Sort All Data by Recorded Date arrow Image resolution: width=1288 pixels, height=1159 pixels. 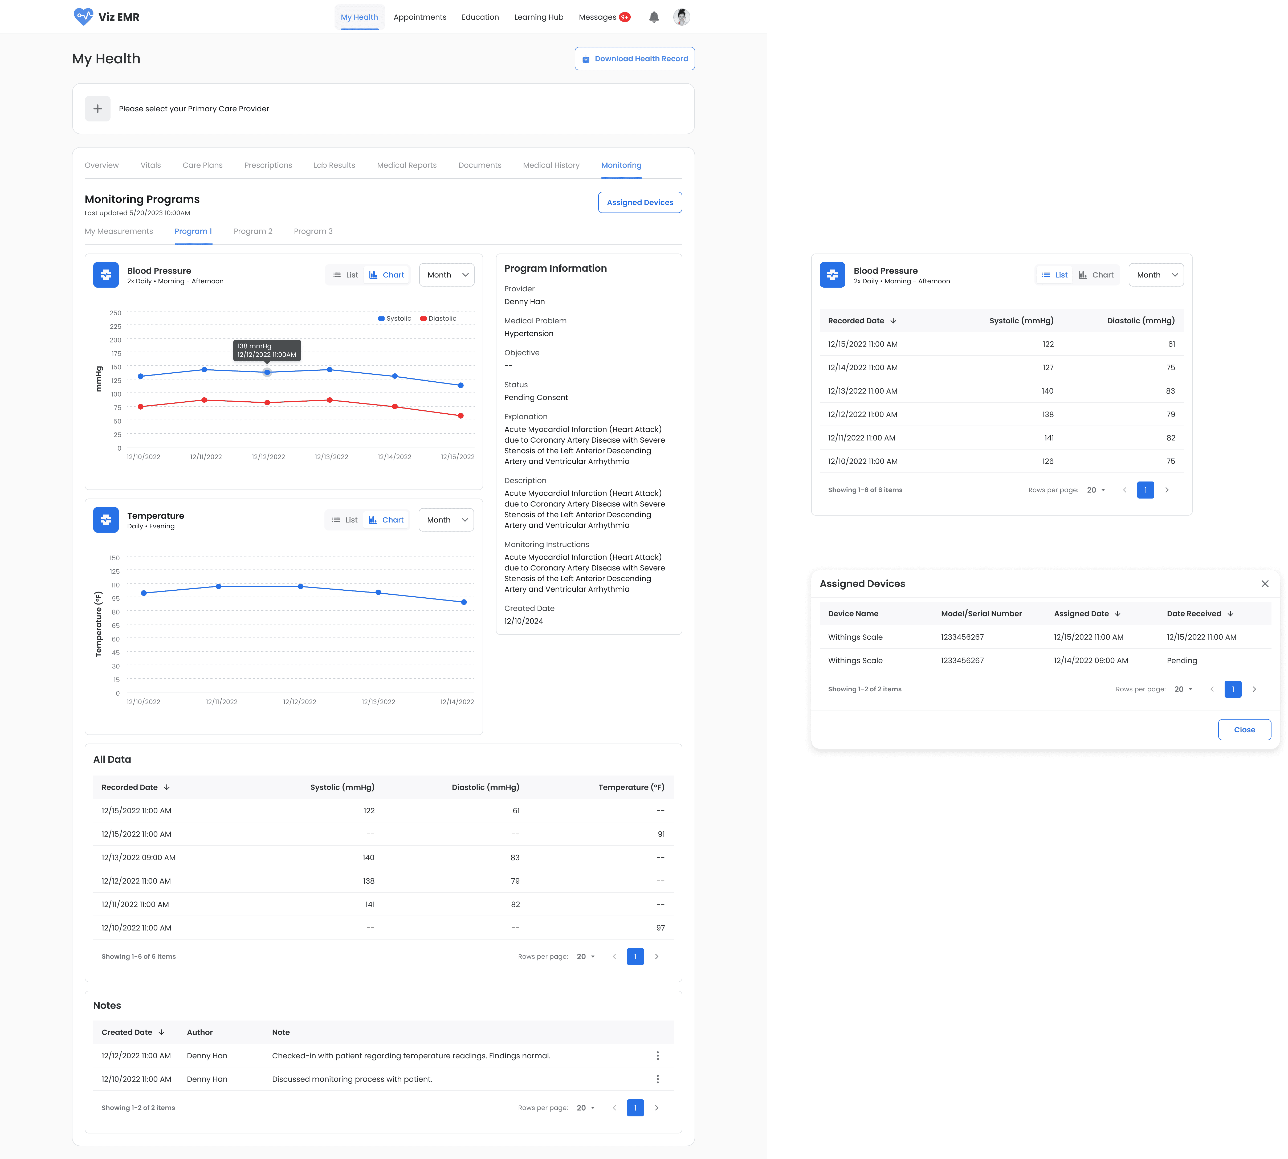pyautogui.click(x=167, y=787)
